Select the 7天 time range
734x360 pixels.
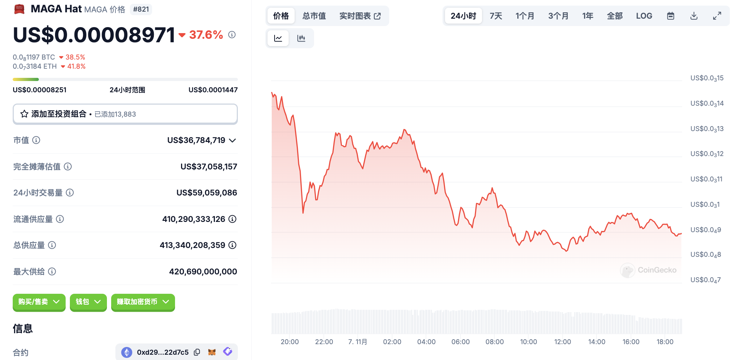(x=495, y=16)
